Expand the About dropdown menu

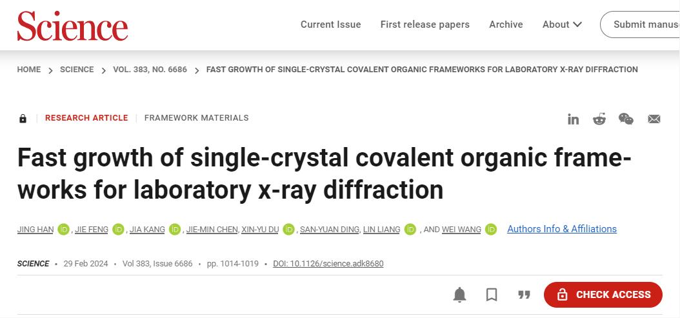[x=562, y=25]
